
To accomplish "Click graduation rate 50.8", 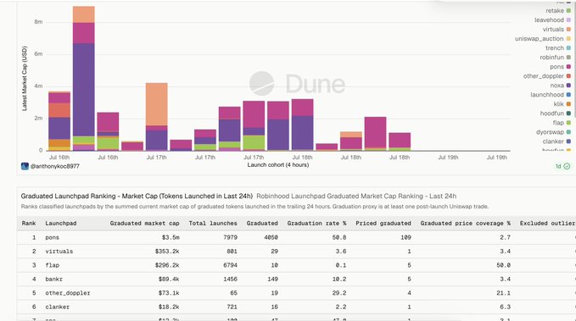I will point(339,237).
